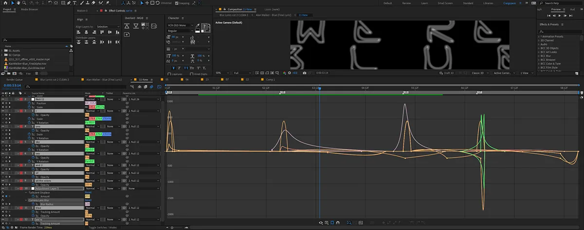584x230 pixels.
Task: Enable Faux Bold in Character panel
Action: (x=174, y=68)
